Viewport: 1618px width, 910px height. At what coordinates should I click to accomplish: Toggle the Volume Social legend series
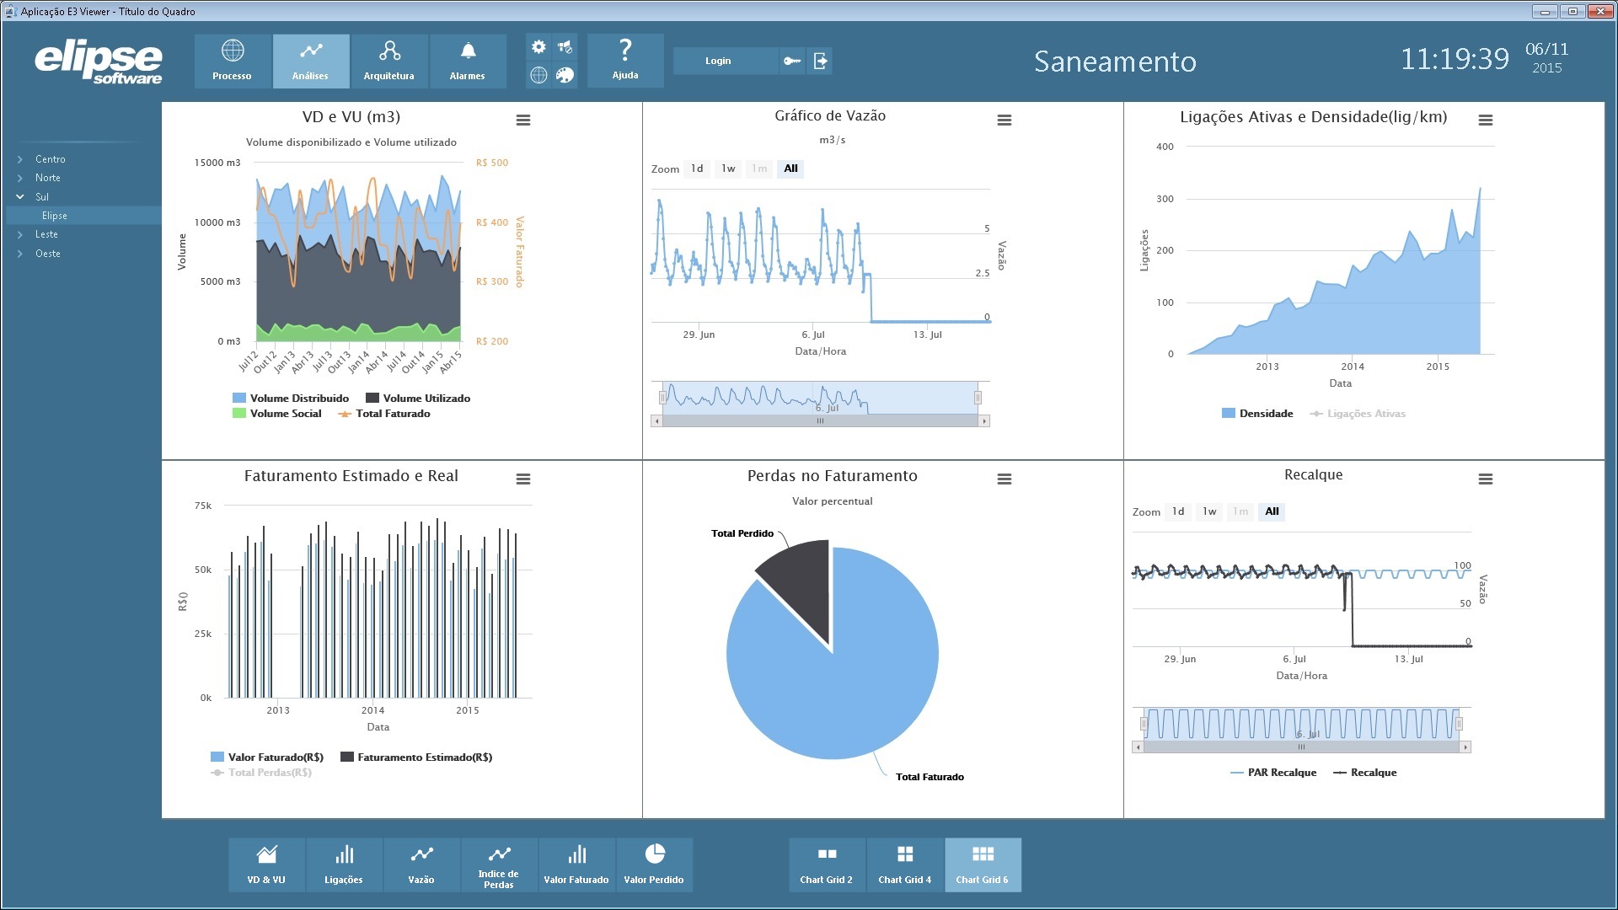click(277, 414)
